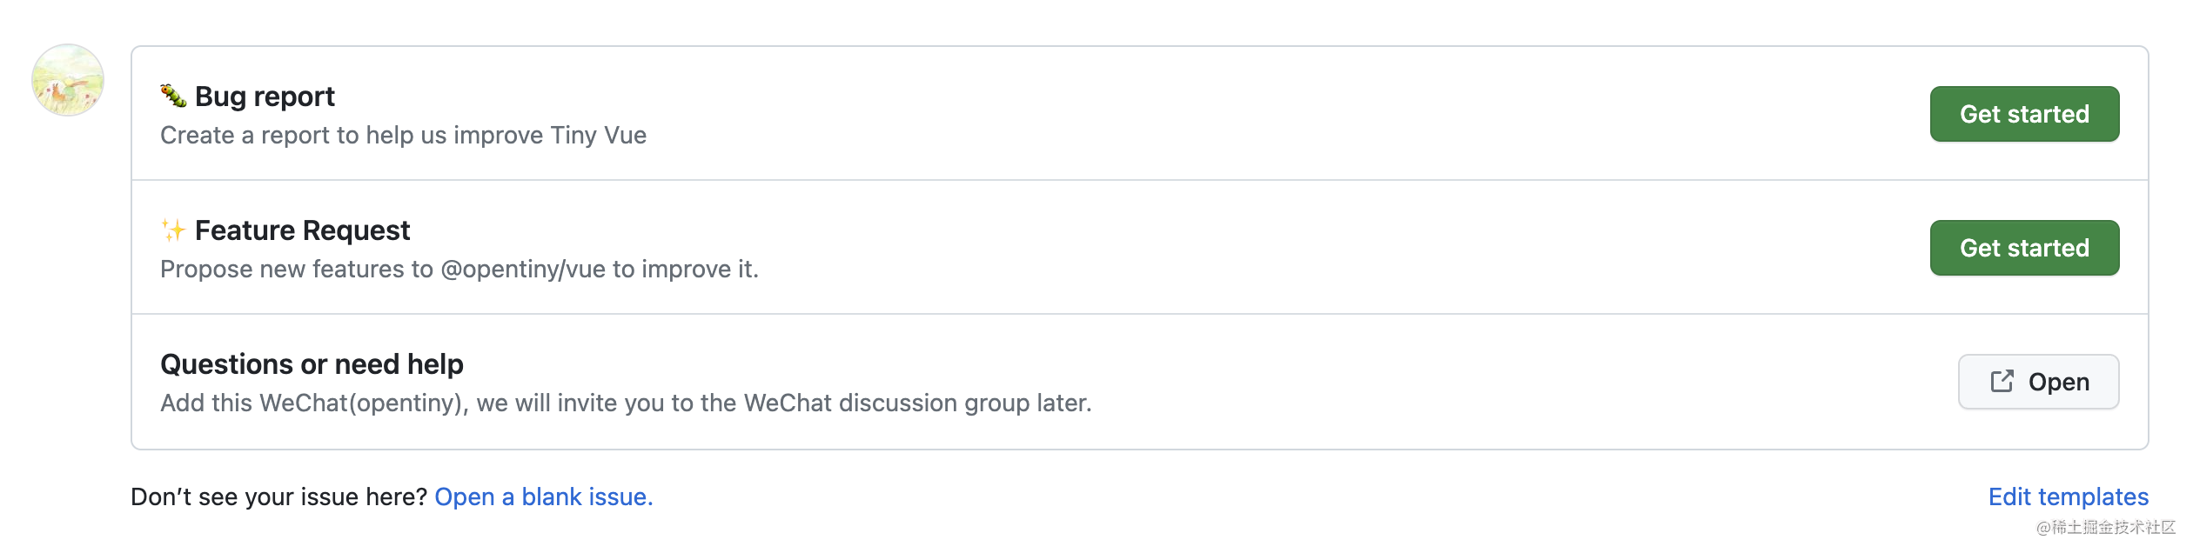Click the watermark text at bottom right
The height and width of the screenshot is (553, 2193).
coord(2105,527)
